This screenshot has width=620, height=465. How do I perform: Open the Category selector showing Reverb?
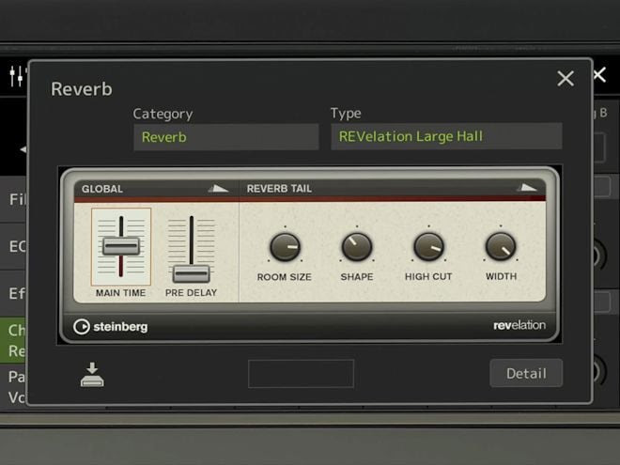tap(225, 137)
